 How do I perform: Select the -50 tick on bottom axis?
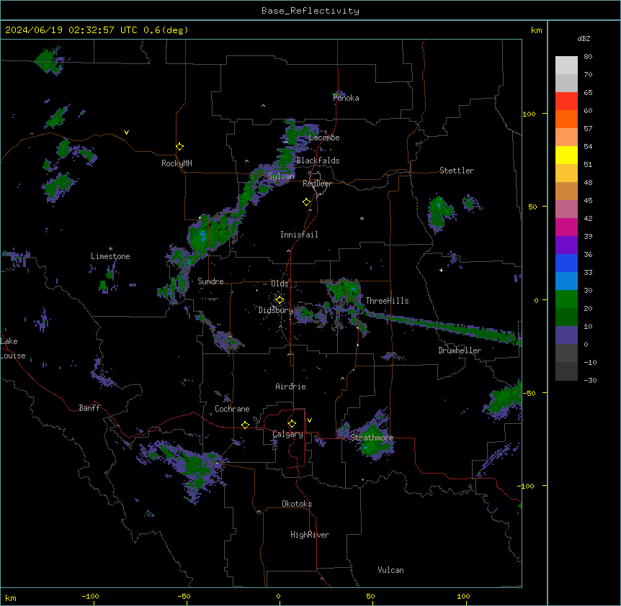(184, 596)
